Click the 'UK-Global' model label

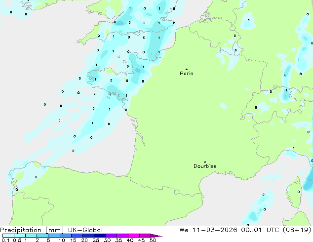(x=85, y=230)
